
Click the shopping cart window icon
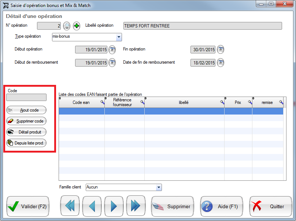pyautogui.click(x=6, y=5)
